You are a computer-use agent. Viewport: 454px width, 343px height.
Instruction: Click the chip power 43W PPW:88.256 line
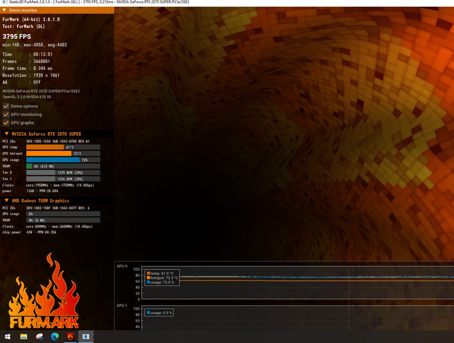pos(42,232)
